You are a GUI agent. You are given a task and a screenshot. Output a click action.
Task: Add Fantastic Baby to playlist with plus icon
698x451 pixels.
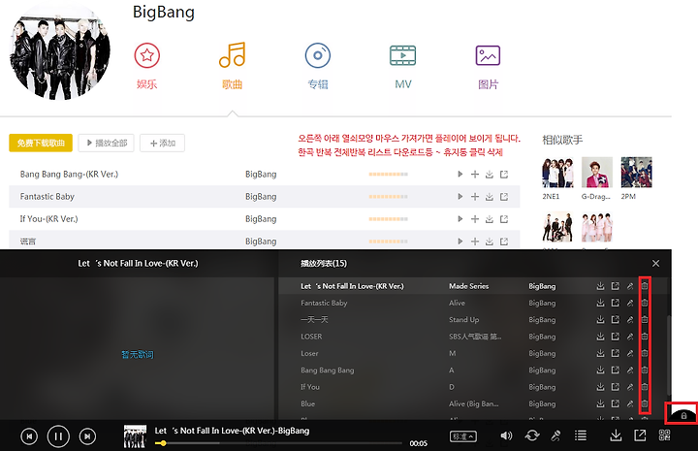[475, 196]
